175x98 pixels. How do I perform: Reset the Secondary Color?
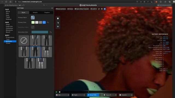click(51, 32)
